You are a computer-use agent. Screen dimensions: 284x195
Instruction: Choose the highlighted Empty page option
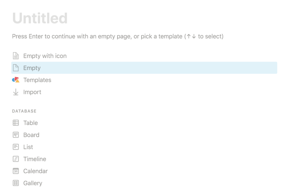32,68
